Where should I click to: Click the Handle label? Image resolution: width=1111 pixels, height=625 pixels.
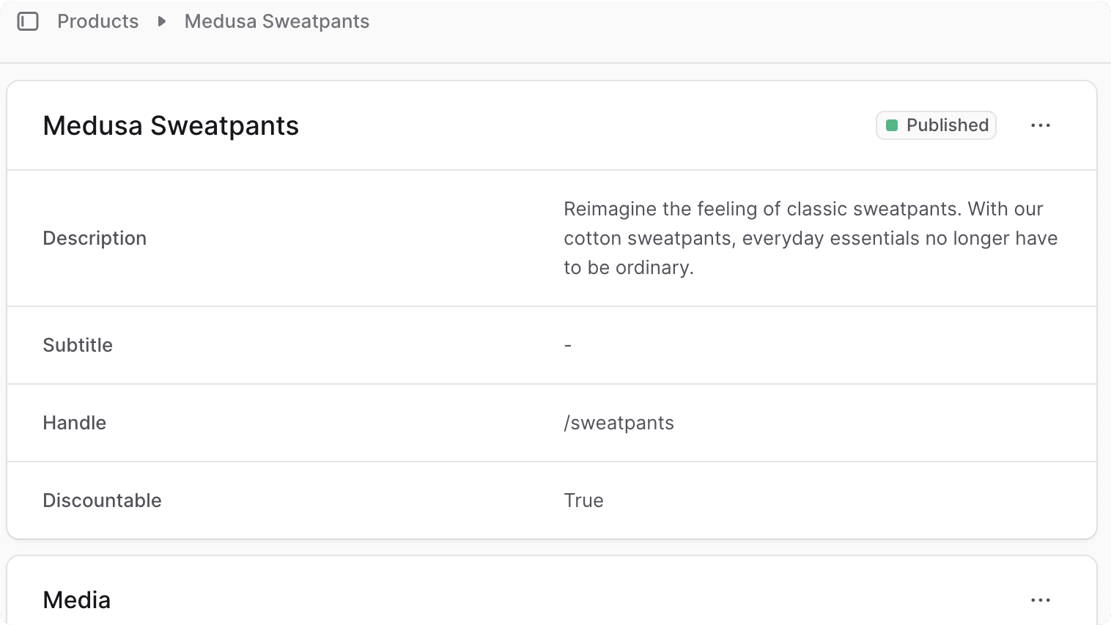[x=74, y=423]
